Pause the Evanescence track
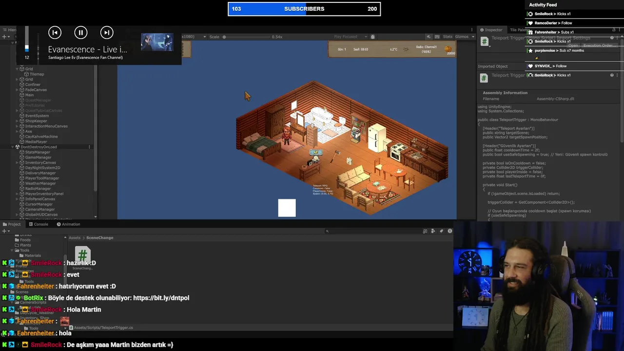 click(x=81, y=33)
